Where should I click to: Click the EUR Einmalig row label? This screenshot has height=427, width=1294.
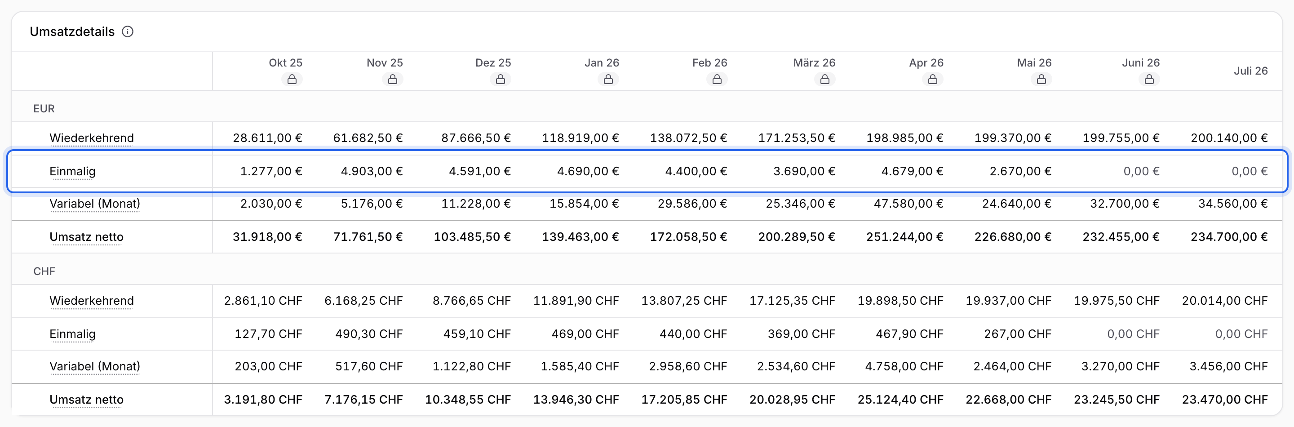(x=72, y=171)
